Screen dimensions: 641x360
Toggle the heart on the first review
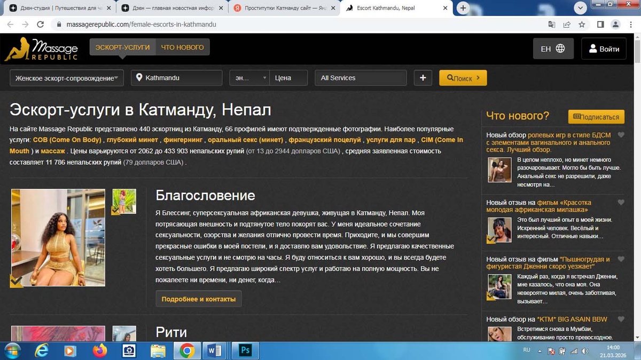621,135
